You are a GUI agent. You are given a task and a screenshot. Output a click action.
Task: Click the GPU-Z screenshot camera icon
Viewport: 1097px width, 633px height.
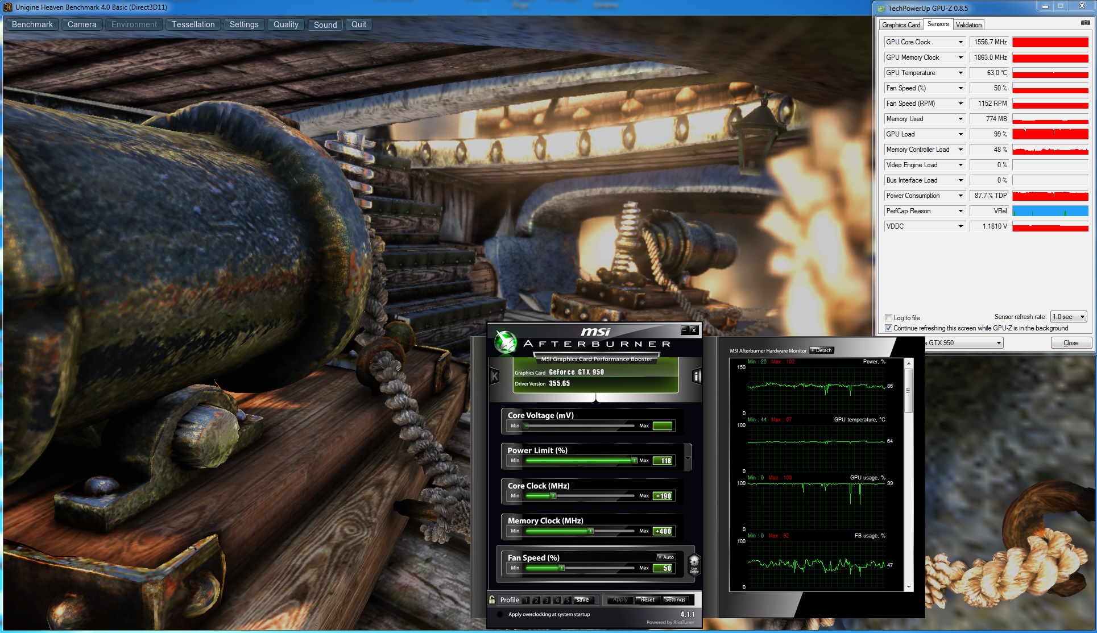pyautogui.click(x=1085, y=23)
